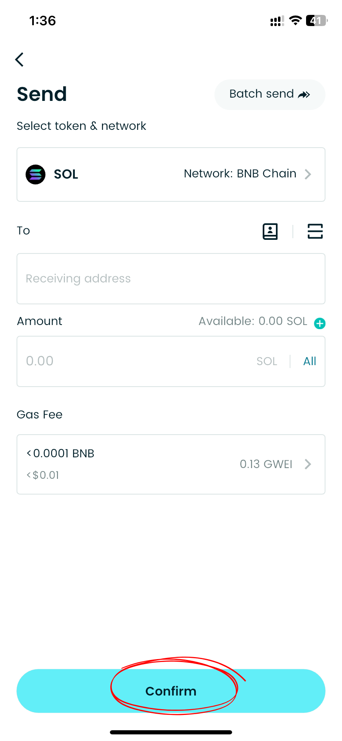
Task: Open the address book contacts icon
Action: (x=270, y=232)
